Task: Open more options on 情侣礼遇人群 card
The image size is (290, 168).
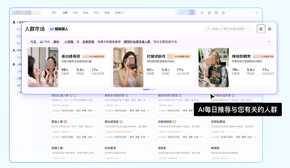Action: point(95,110)
